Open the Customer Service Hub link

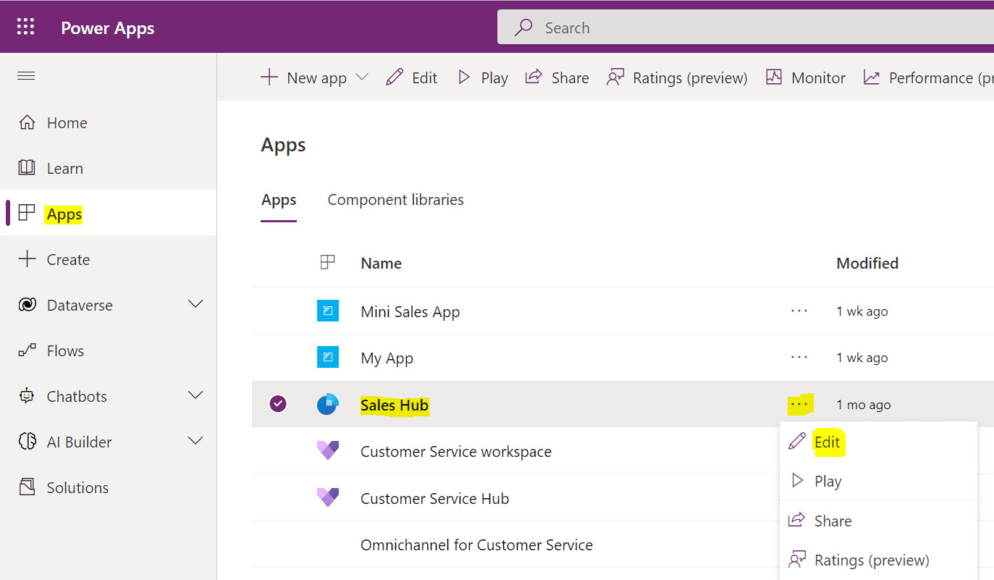(434, 499)
